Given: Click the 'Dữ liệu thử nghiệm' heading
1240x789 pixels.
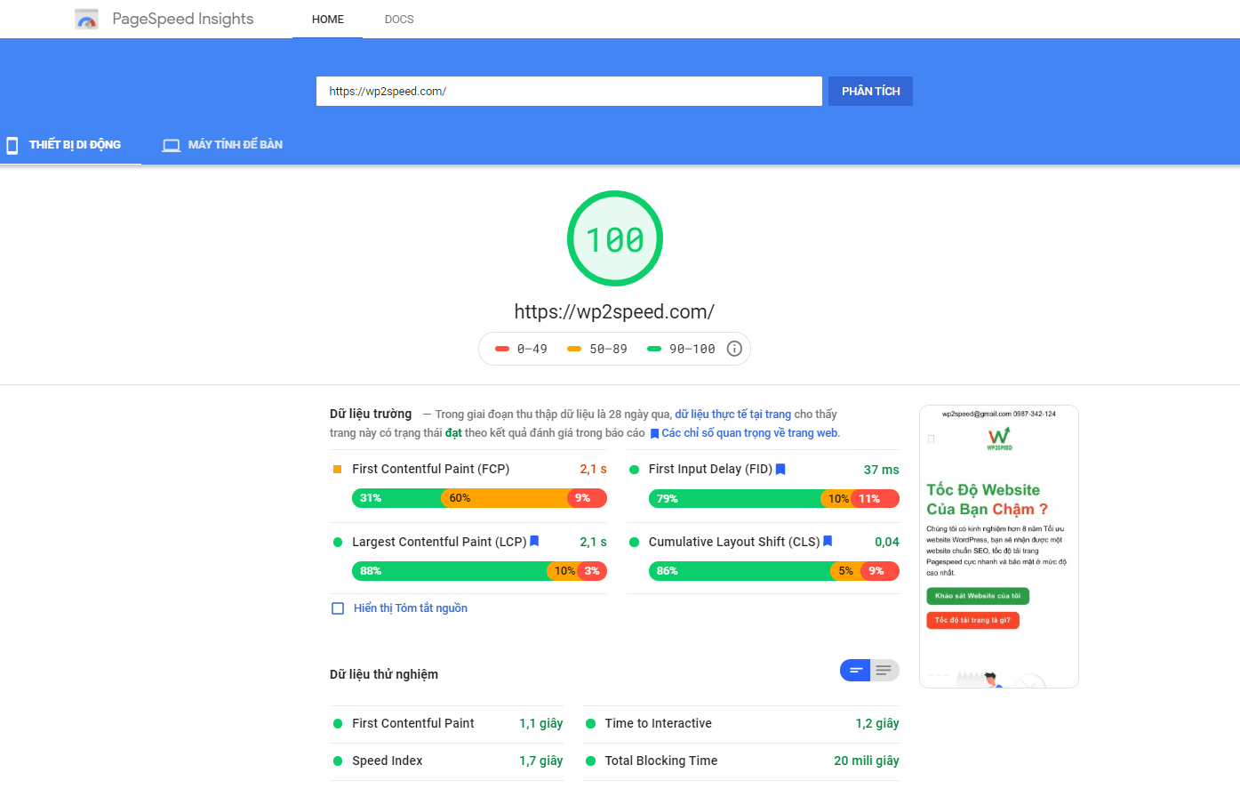Looking at the screenshot, I should point(384,674).
